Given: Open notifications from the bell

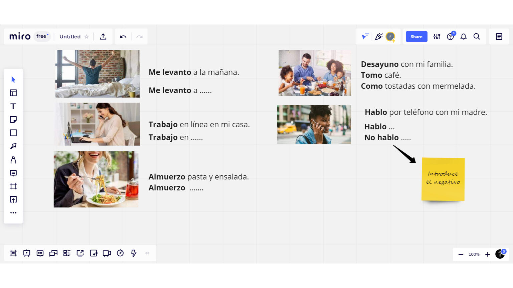Looking at the screenshot, I should [x=464, y=37].
